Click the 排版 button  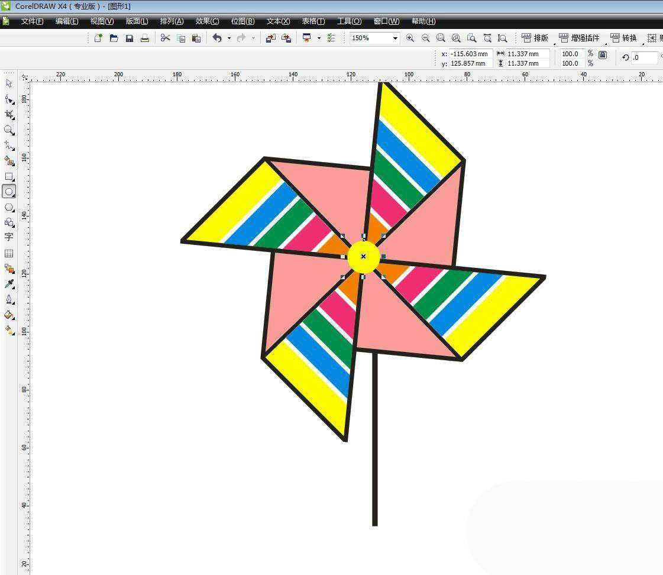click(x=535, y=38)
